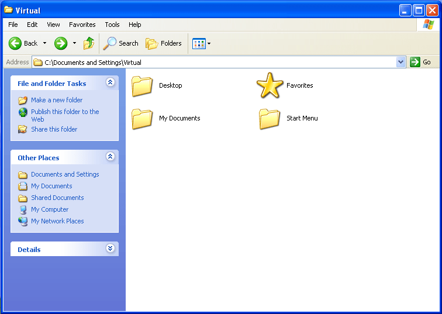Open Back history dropdown arrow
442x314 pixels.
(44, 43)
